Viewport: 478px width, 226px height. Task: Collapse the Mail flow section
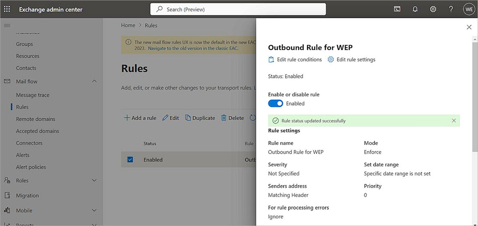(x=94, y=81)
